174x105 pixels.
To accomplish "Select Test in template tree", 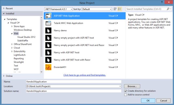I will tap(16, 66).
